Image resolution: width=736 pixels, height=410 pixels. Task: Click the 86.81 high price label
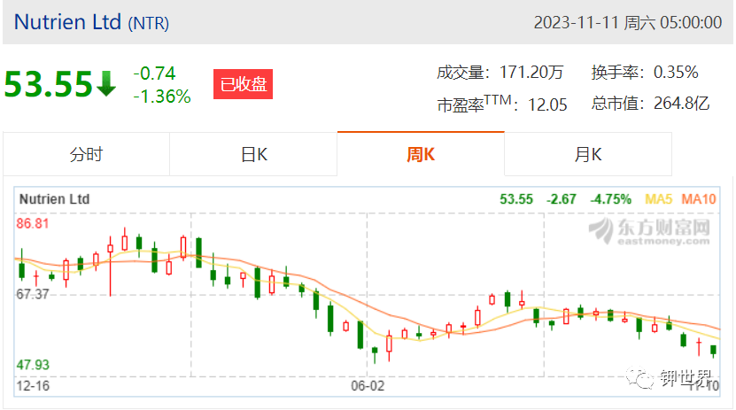point(33,223)
